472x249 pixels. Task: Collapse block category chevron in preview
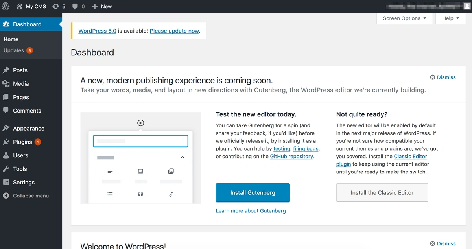click(x=182, y=157)
